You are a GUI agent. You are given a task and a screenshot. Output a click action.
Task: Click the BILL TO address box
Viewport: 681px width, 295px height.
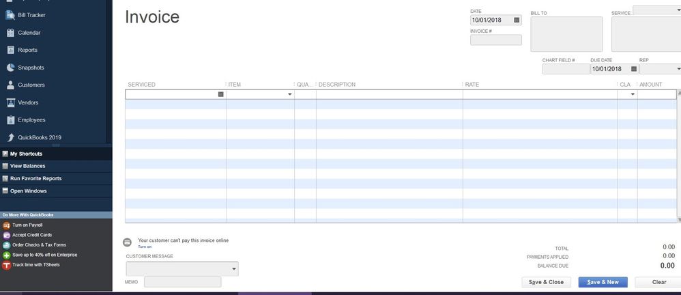(566, 34)
